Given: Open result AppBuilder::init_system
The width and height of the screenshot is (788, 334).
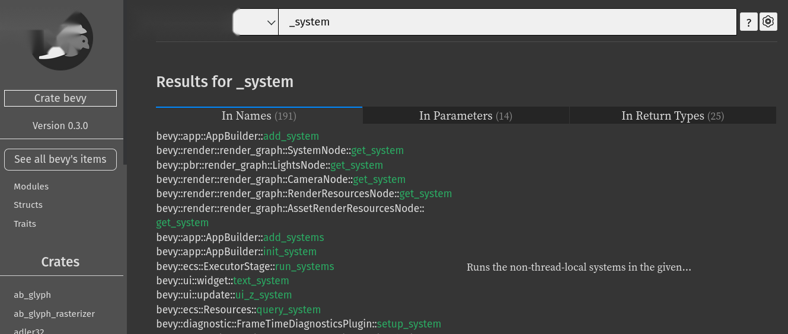Looking at the screenshot, I should (237, 252).
